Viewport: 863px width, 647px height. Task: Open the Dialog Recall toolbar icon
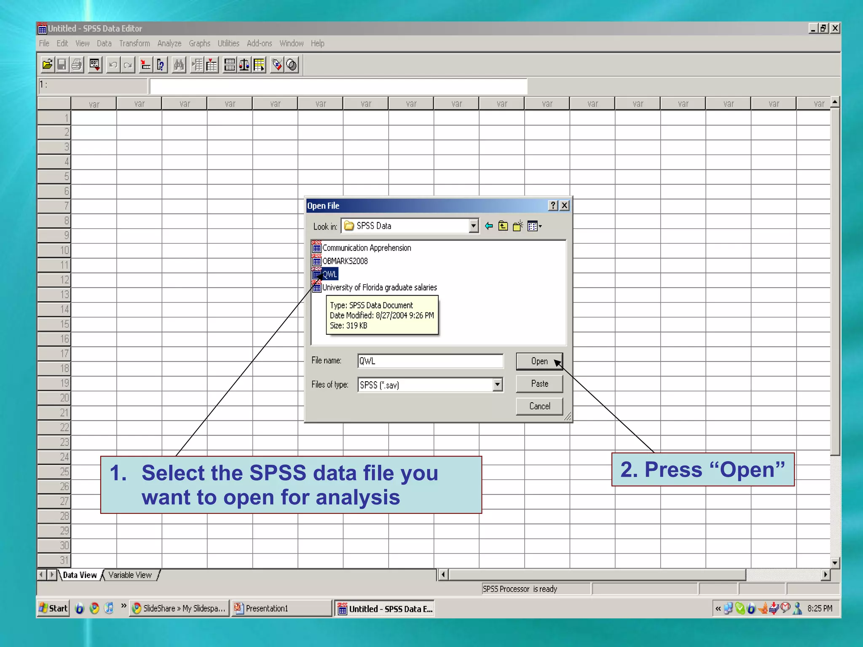point(95,65)
